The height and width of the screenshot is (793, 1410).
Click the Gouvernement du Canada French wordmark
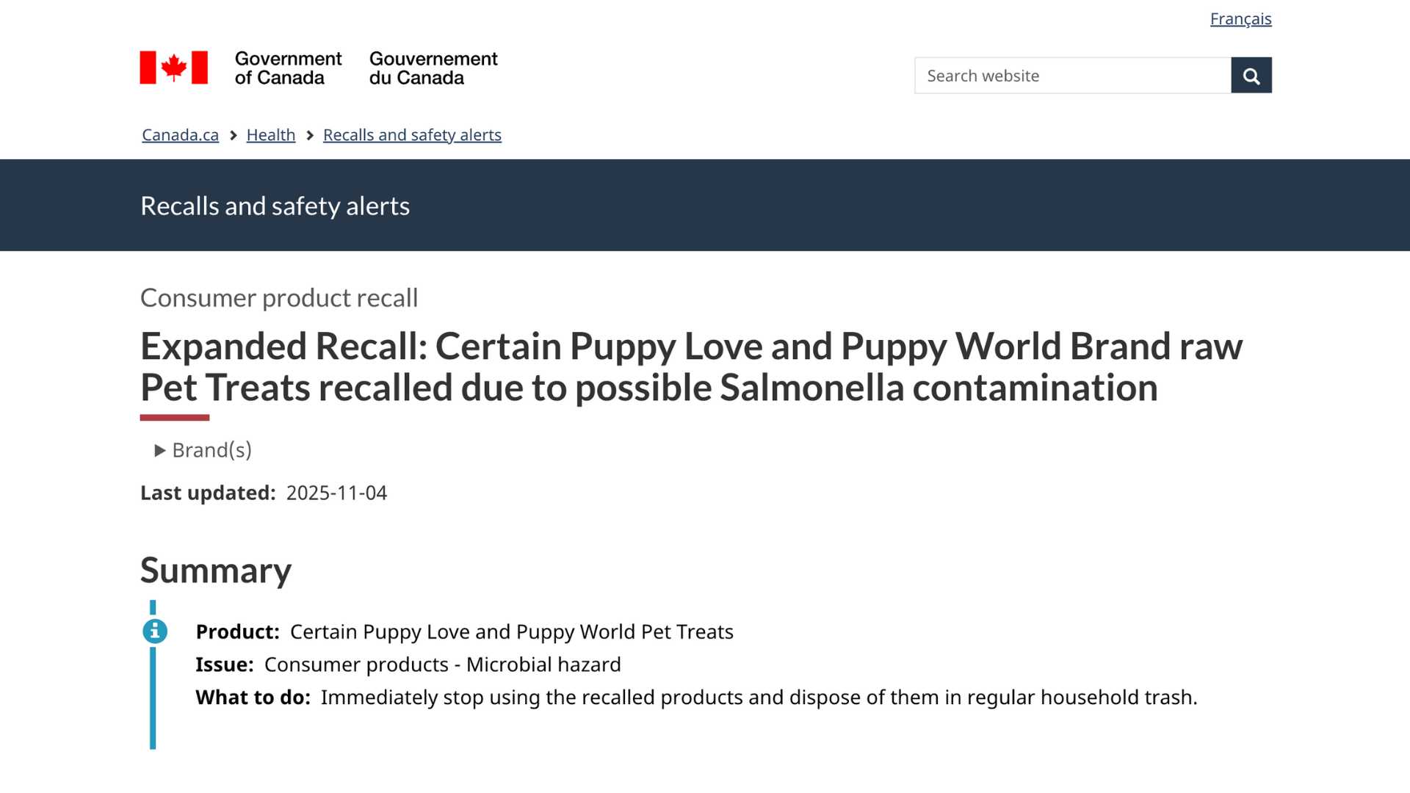coord(433,68)
